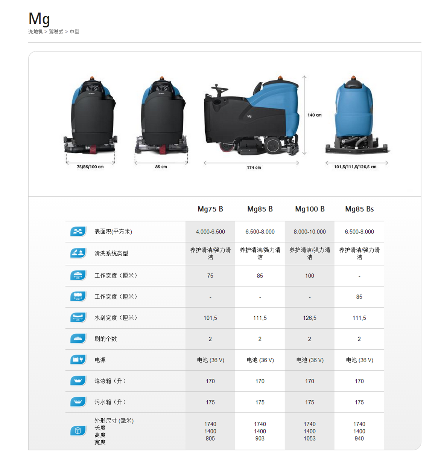
Task: Click the surface area icon in 表面积 row
Action: (x=78, y=232)
